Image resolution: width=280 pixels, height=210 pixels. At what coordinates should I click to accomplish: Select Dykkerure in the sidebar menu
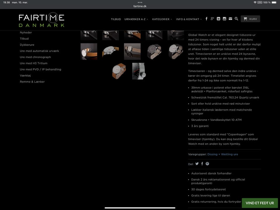pos(27,45)
